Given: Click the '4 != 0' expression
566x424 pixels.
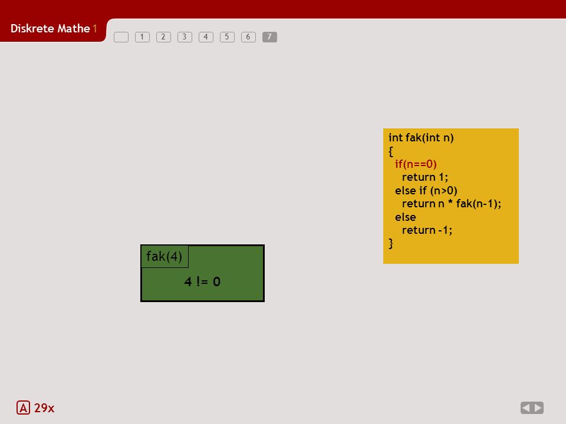Looking at the screenshot, I should tap(202, 281).
